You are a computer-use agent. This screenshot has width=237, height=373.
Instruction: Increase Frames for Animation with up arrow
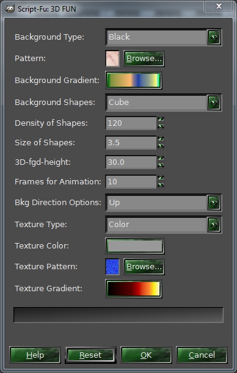[x=161, y=178]
